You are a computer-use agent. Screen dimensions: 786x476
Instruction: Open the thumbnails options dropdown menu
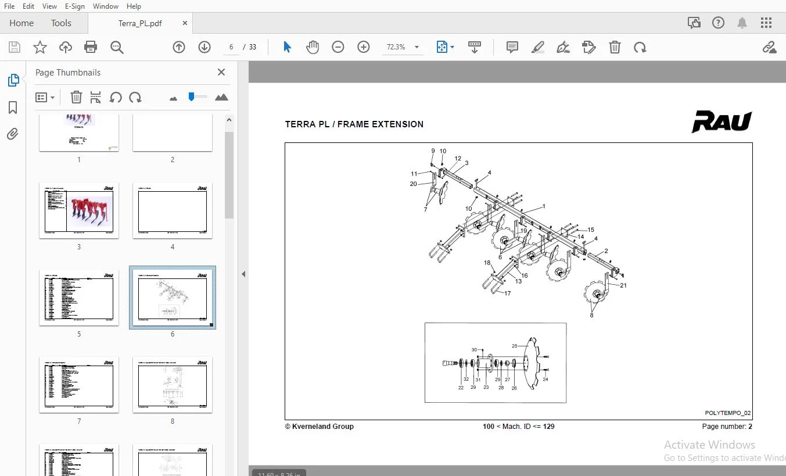(x=45, y=97)
